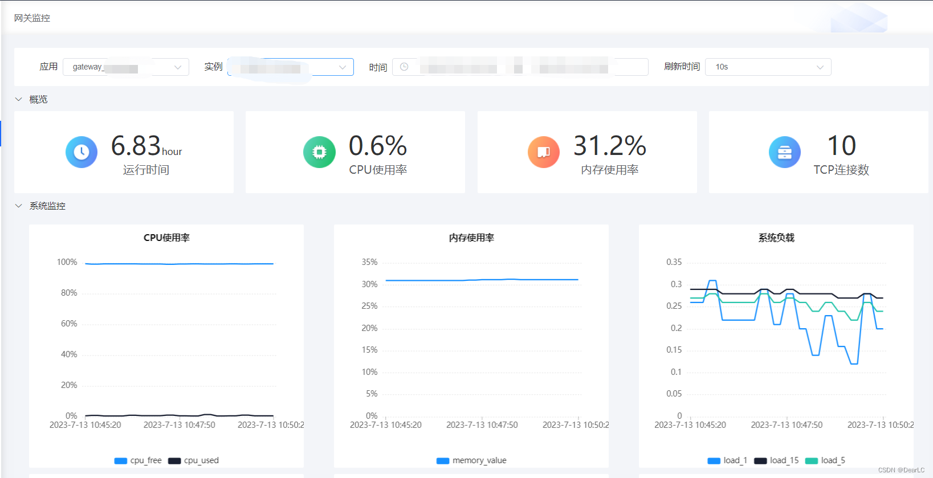Toggle memory_value legend entry
This screenshot has width=933, height=478.
point(471,460)
